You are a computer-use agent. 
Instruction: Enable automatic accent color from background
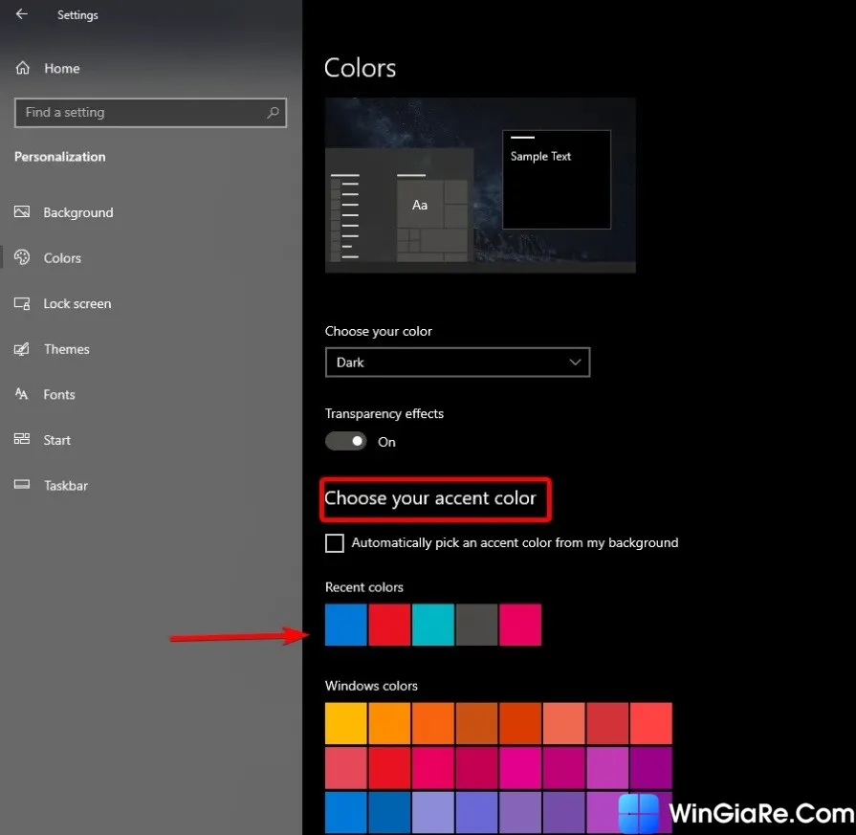click(x=335, y=542)
